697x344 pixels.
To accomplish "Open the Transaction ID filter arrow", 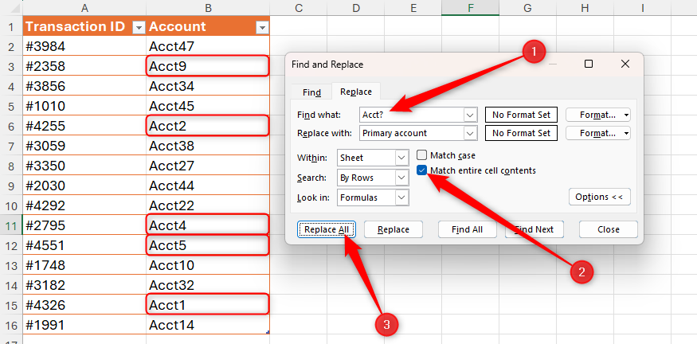I will click(x=138, y=27).
